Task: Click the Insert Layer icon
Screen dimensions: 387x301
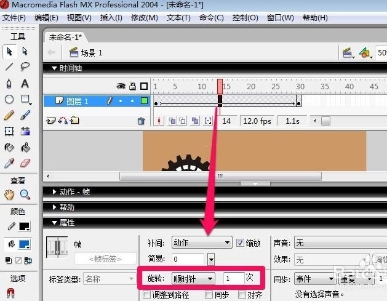Action: 51,121
